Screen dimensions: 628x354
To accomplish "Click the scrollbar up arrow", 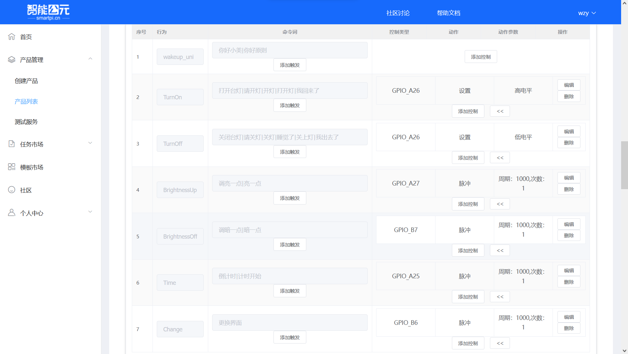I will 624,3.
